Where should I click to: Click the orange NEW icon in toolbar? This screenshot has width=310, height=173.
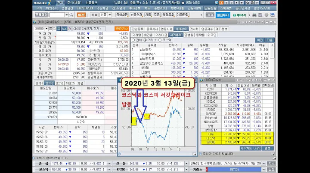click(x=81, y=15)
